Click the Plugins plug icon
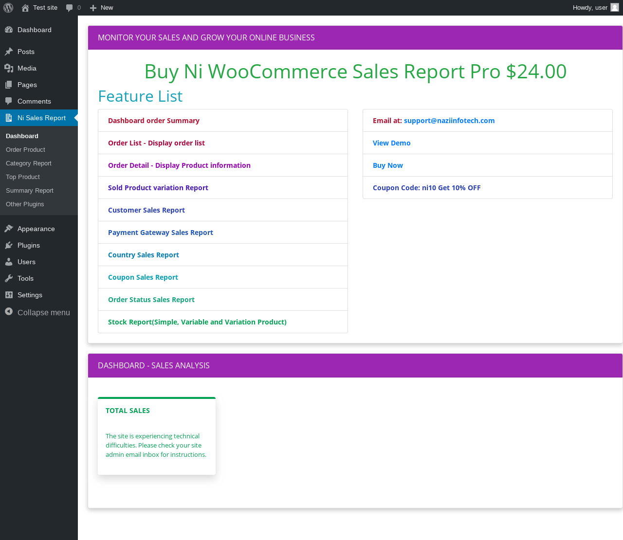This screenshot has width=623, height=540. (9, 245)
